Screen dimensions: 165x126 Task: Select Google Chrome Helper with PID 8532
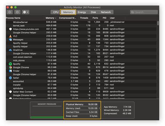[25, 95]
